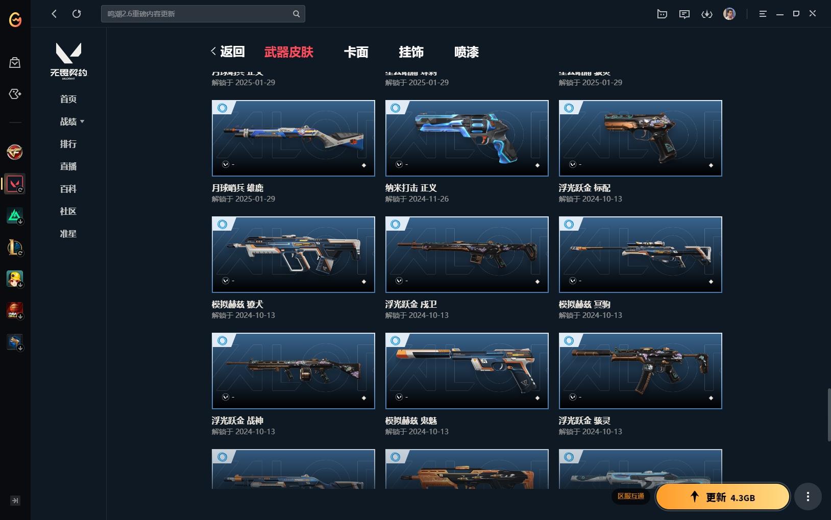This screenshot has width=831, height=520.
Task: Click the user avatar in top bar
Action: coord(729,14)
